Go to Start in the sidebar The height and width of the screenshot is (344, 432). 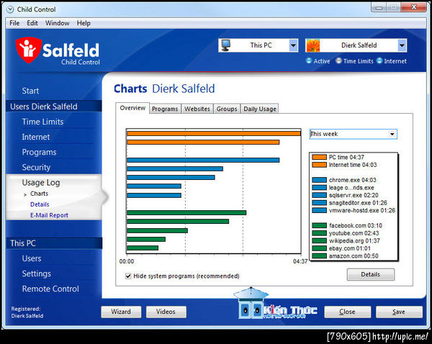[x=30, y=91]
